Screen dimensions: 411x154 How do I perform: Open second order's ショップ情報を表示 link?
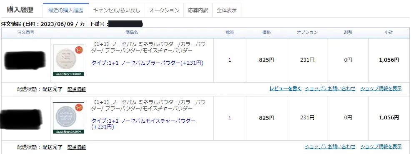(x=381, y=146)
